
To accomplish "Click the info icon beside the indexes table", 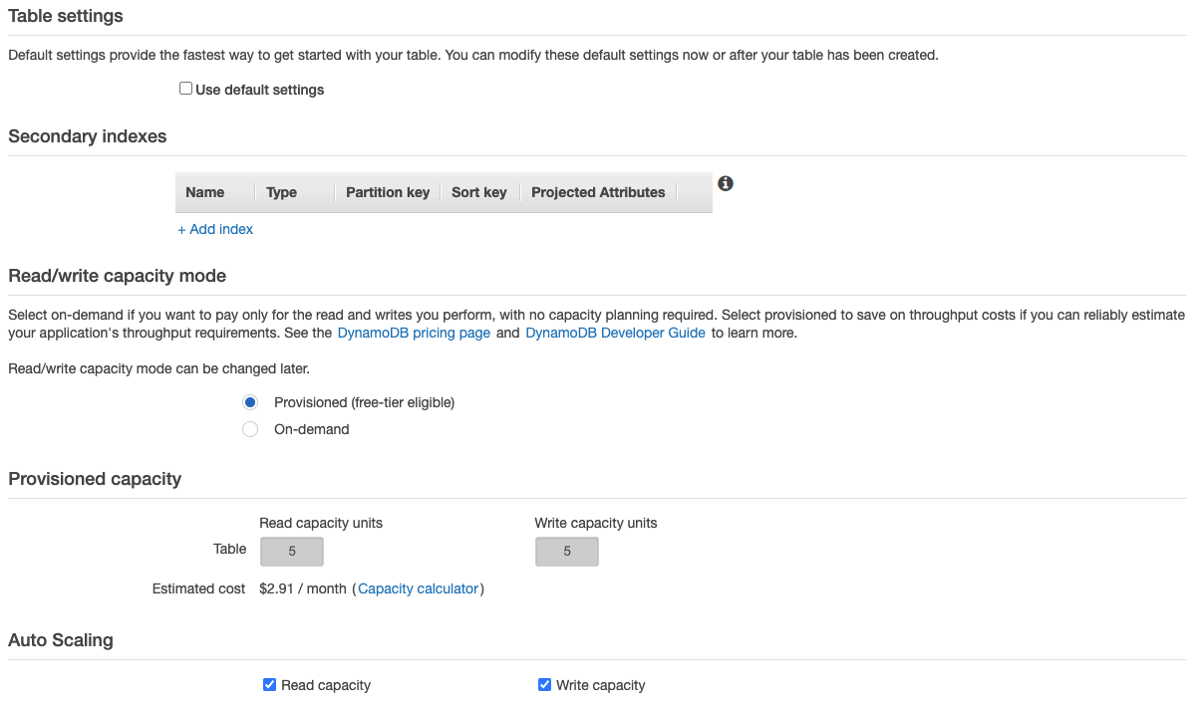I will pos(726,183).
